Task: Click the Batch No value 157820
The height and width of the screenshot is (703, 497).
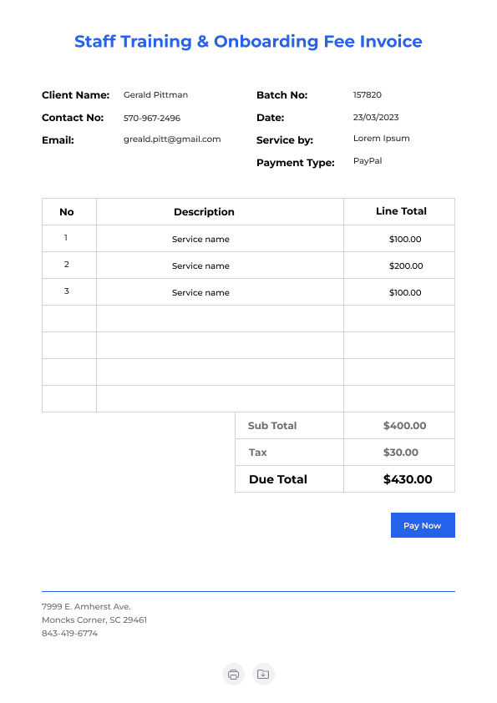Action: coord(367,94)
